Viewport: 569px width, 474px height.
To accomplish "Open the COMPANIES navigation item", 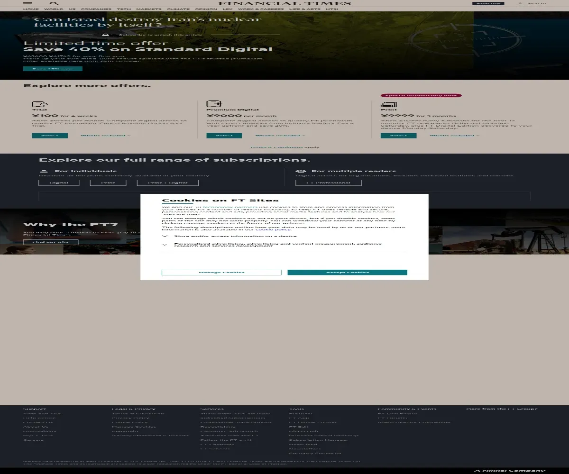I will [96, 9].
